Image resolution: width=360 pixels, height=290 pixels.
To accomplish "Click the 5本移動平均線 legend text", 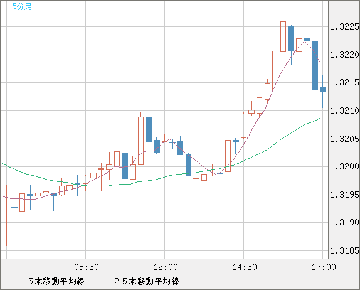I will 56,281.
